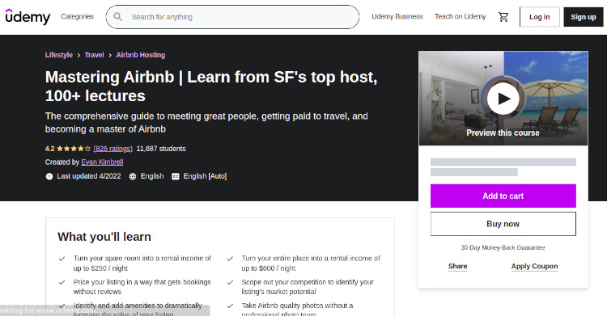
Task: Click checkmark beside 'Price your listing' item
Action: [x=62, y=282]
